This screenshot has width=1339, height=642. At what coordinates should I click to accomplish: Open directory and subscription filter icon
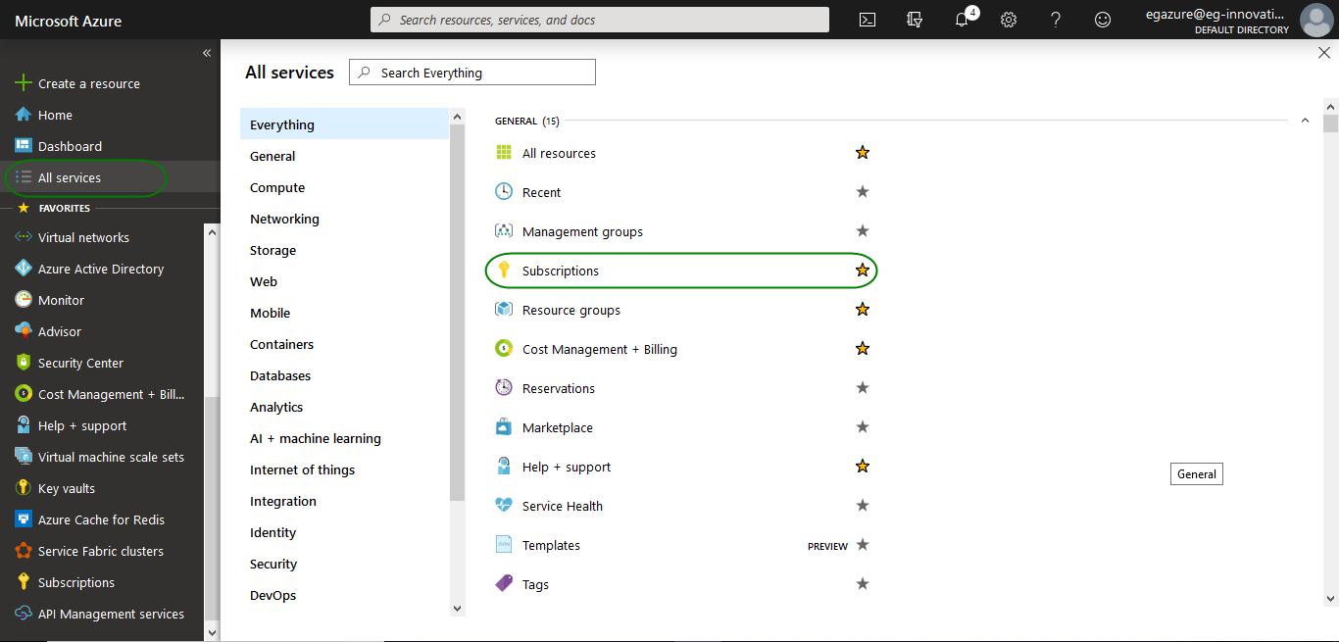pos(915,20)
